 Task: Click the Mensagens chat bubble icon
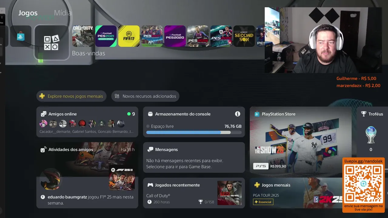tap(150, 150)
